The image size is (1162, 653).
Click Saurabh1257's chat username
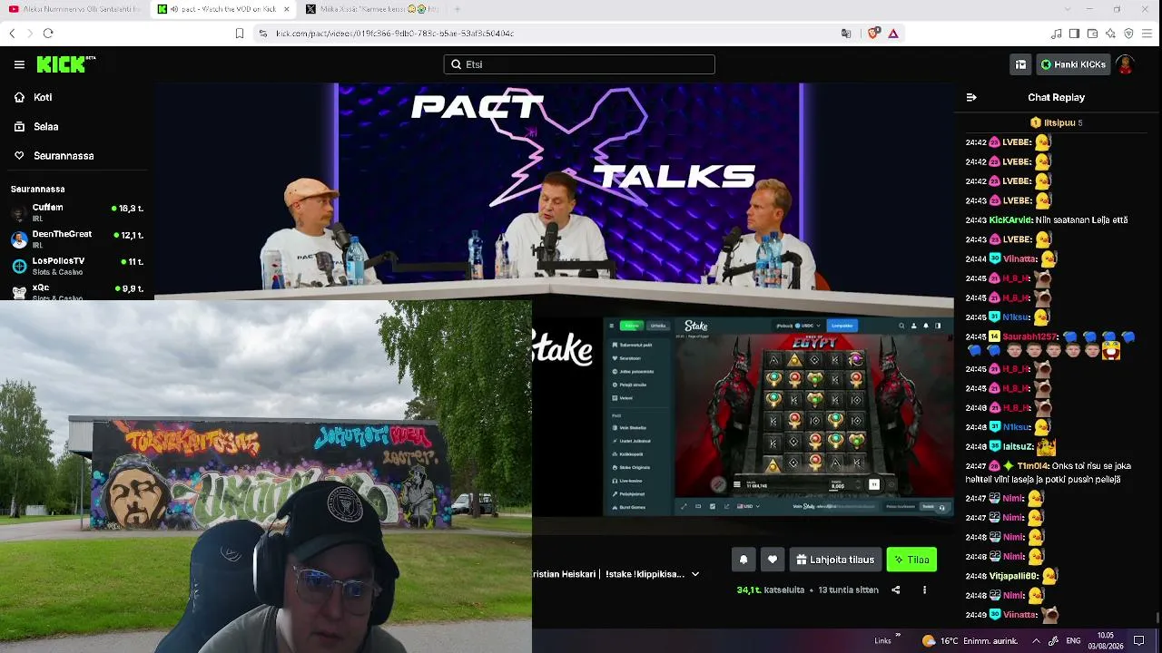pyautogui.click(x=1030, y=336)
